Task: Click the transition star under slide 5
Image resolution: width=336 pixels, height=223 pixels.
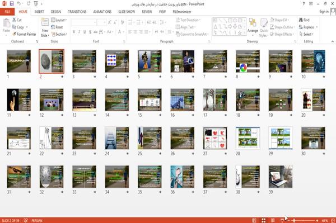Action: coord(160,77)
